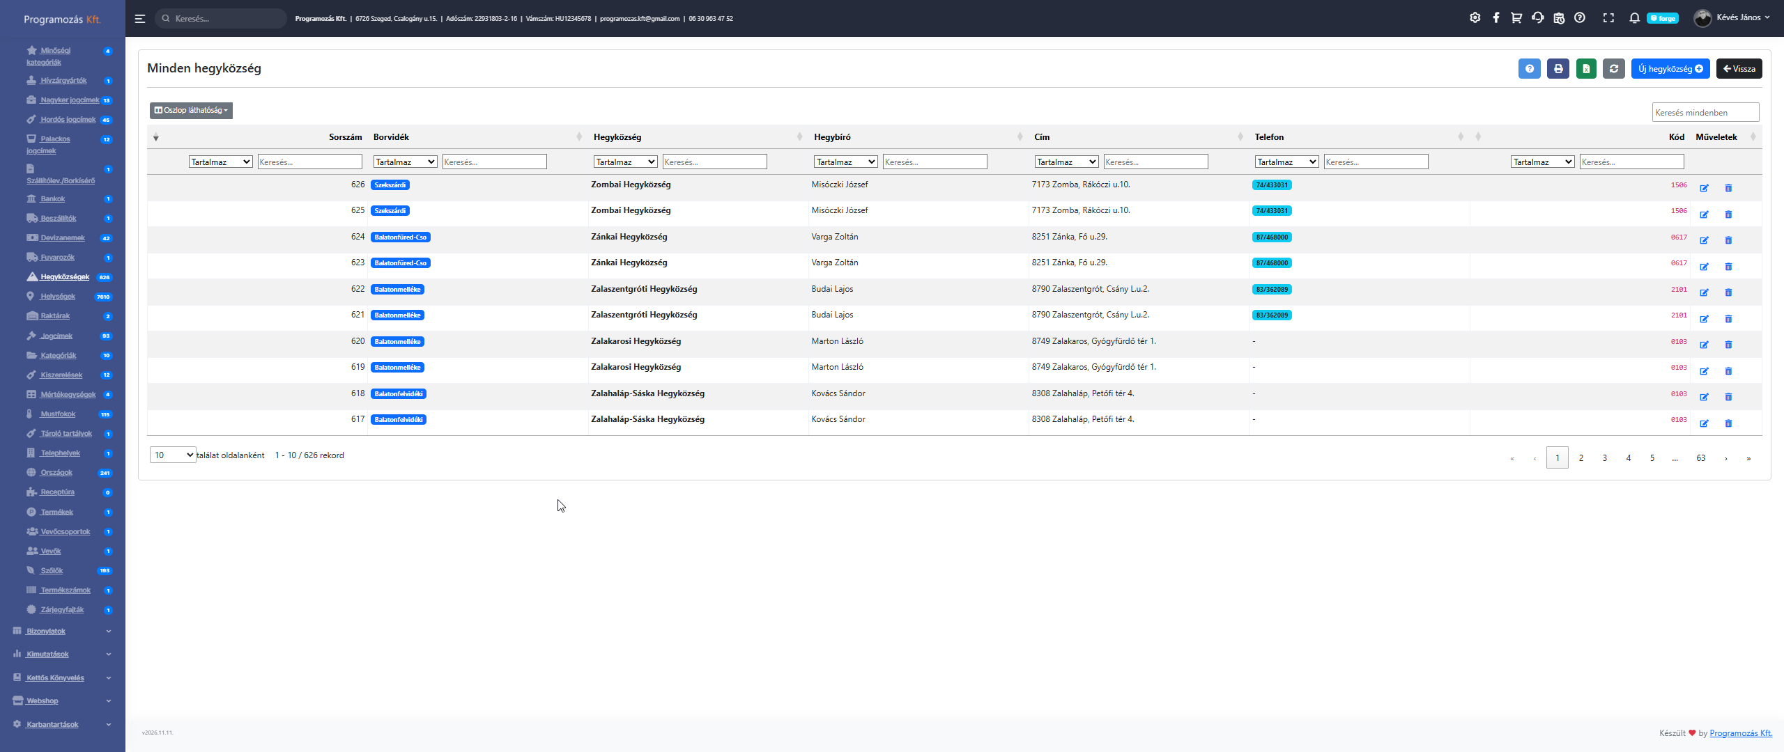Edit row 626, Zombai Hegyközség

point(1704,188)
